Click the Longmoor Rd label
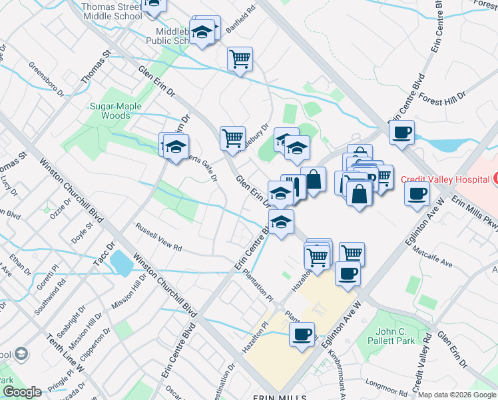This screenshot has width=498, height=400. (386, 387)
